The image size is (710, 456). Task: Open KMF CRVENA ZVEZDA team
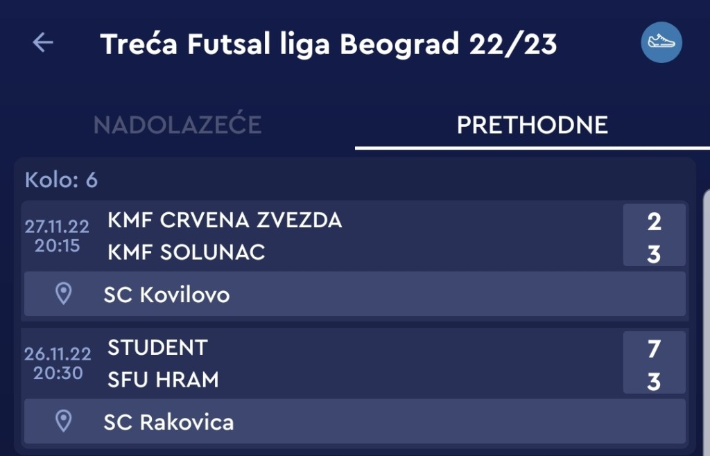point(225,220)
